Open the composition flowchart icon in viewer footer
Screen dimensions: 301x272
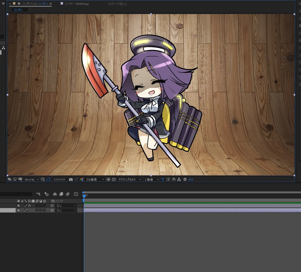pyautogui.click(x=179, y=179)
